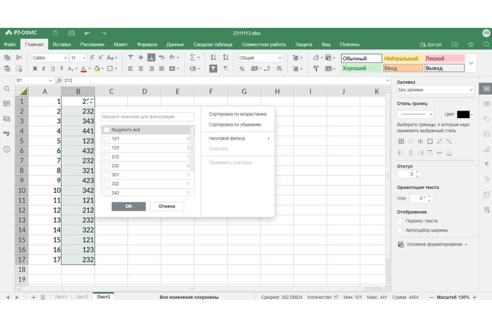The image size is (492, 328).
Task: Click the percent style icon
Action: (242, 69)
